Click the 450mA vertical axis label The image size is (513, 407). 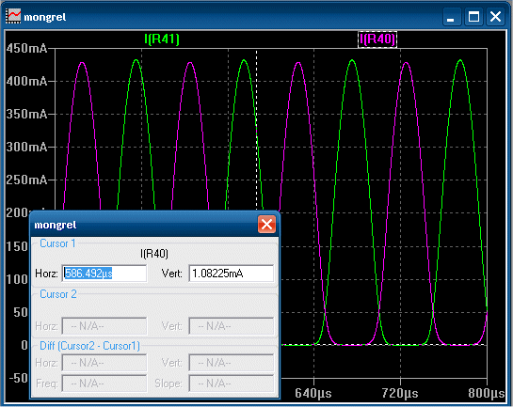(x=26, y=48)
